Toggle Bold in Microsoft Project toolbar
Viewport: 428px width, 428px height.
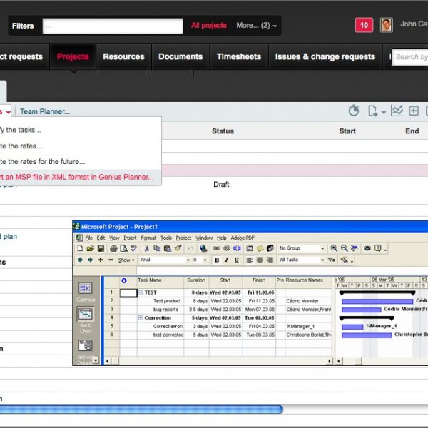click(217, 260)
